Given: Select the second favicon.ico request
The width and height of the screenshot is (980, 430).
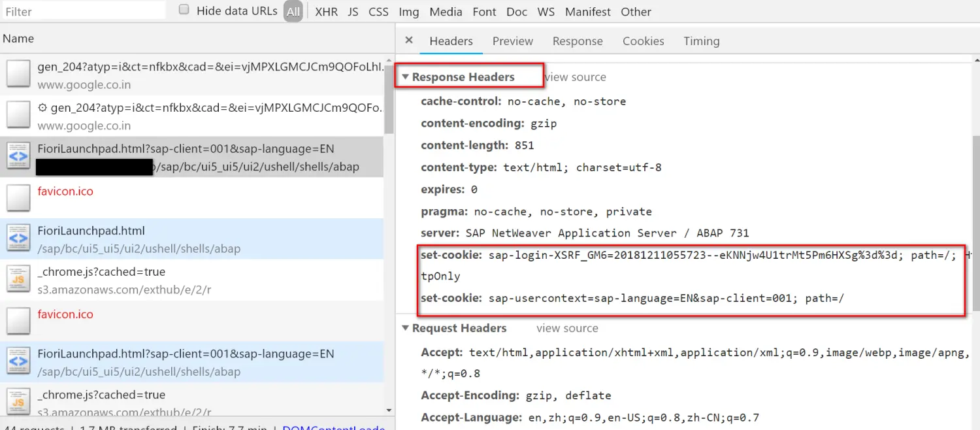Looking at the screenshot, I should (x=192, y=321).
